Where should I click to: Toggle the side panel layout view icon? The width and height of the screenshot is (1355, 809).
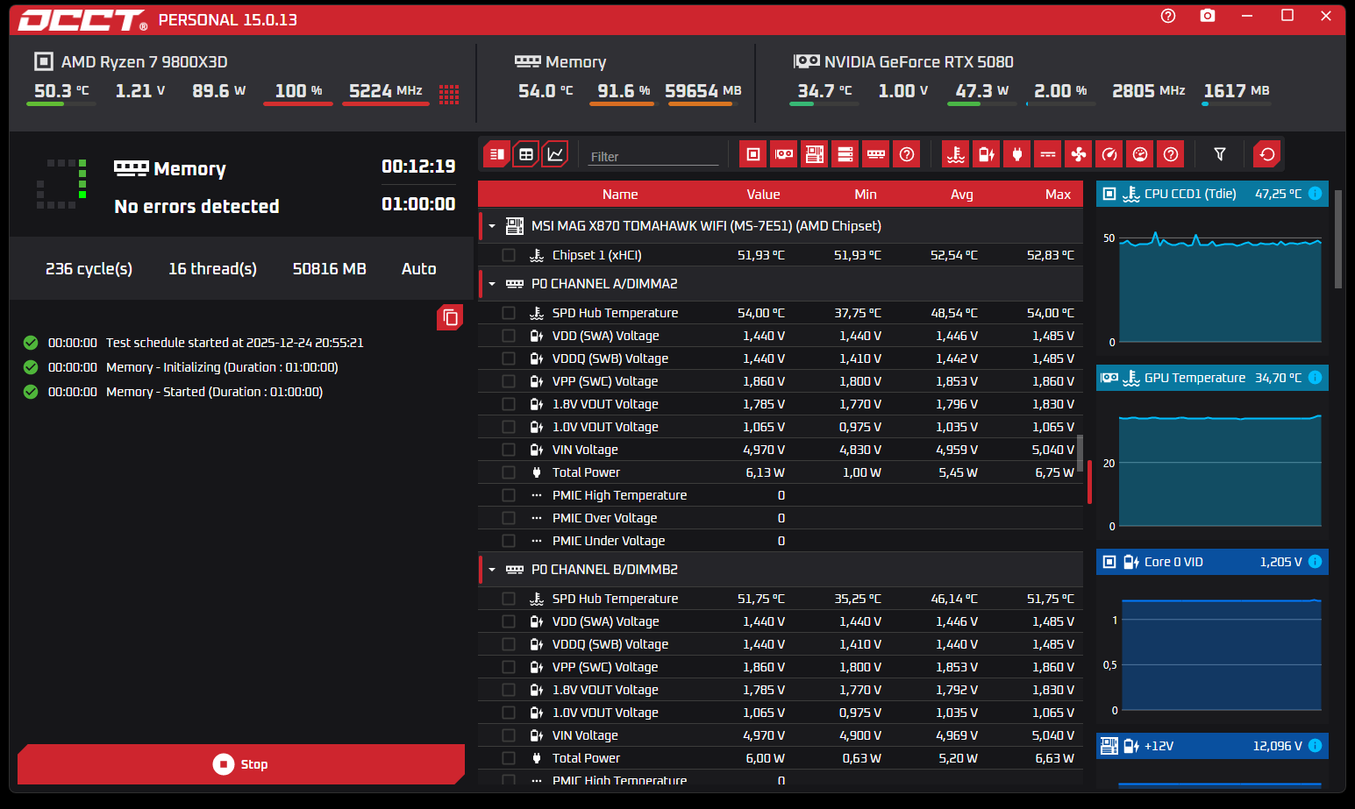coord(496,154)
